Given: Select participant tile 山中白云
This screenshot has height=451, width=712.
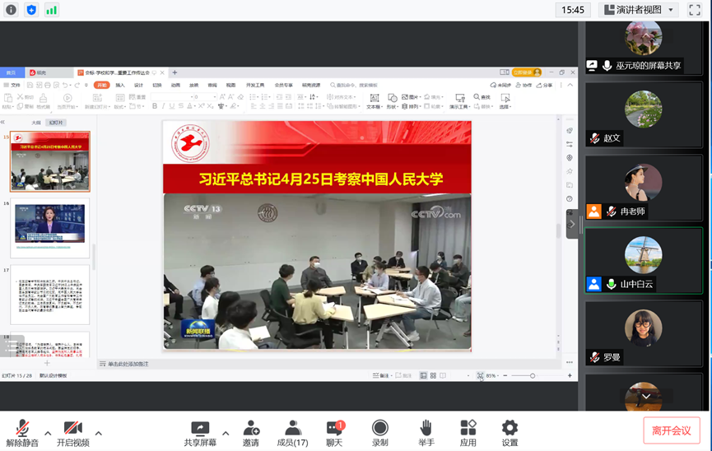Looking at the screenshot, I should coord(644,261).
